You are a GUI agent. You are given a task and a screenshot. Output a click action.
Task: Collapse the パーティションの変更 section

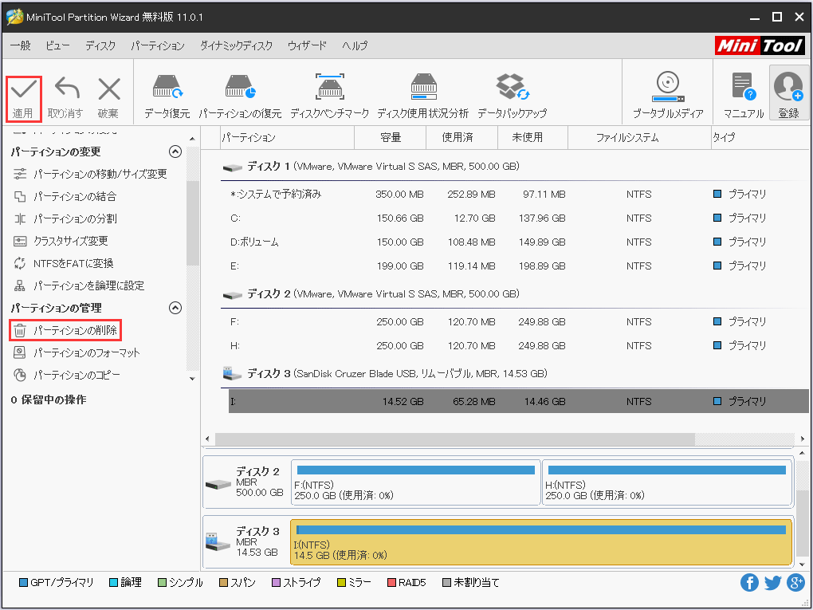[x=175, y=152]
